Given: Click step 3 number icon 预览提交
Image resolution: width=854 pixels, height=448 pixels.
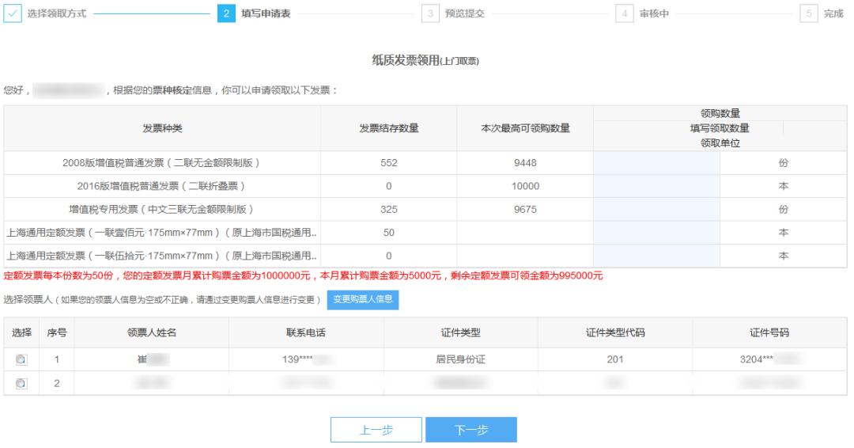Looking at the screenshot, I should coord(429,15).
